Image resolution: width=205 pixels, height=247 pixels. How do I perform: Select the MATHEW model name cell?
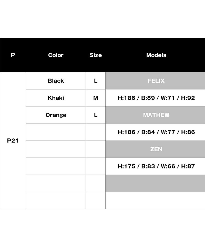[155, 115]
